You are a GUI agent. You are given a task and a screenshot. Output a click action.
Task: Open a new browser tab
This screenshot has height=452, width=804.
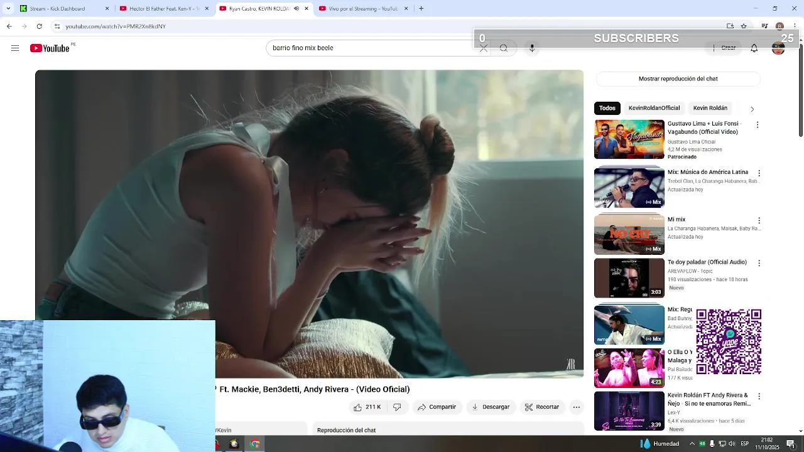pos(421,9)
